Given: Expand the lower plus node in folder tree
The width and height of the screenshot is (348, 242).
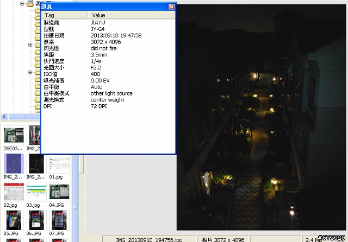Looking at the screenshot, I should 30,72.
